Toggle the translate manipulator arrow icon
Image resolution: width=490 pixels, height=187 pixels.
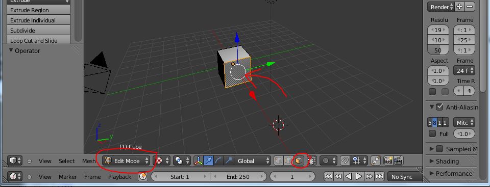[x=208, y=161]
